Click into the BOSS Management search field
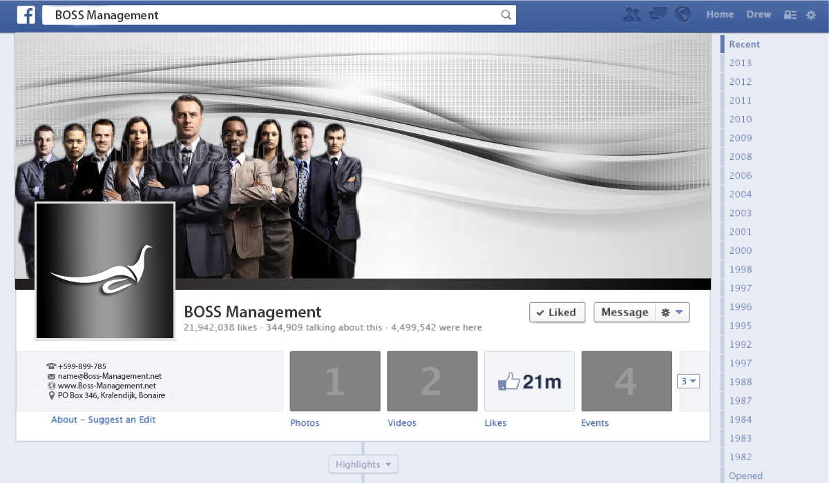 point(279,15)
